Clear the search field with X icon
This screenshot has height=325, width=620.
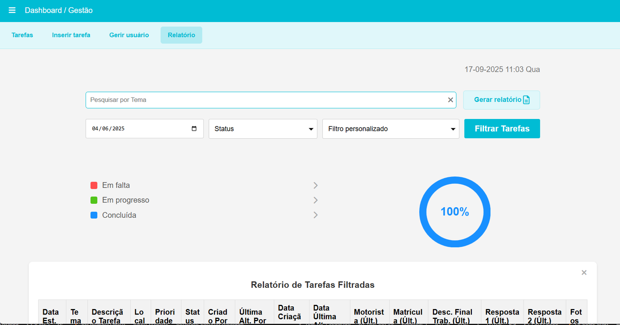tap(450, 100)
